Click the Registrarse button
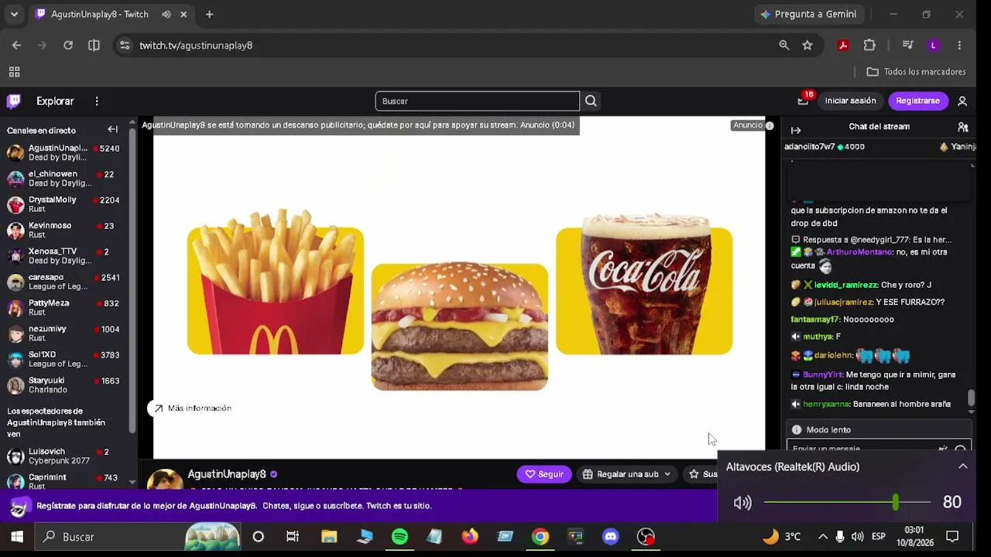This screenshot has height=557, width=991. pos(917,101)
